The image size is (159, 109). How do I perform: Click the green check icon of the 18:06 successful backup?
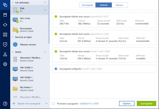pyautogui.click(x=56, y=51)
